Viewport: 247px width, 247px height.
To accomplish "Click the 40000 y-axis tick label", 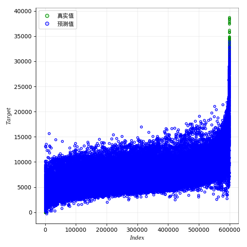I will [23, 11].
